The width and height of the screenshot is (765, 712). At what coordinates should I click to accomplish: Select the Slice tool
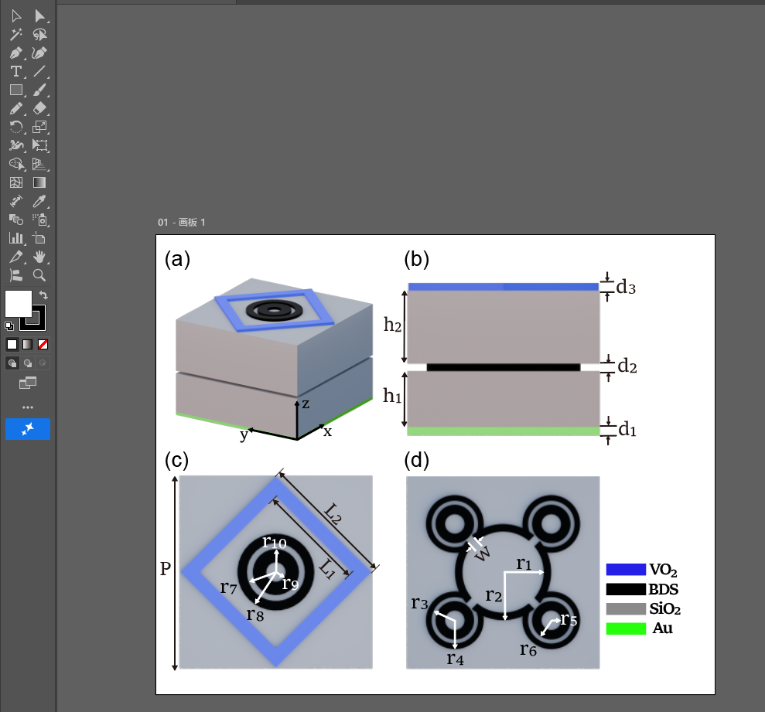[x=16, y=257]
